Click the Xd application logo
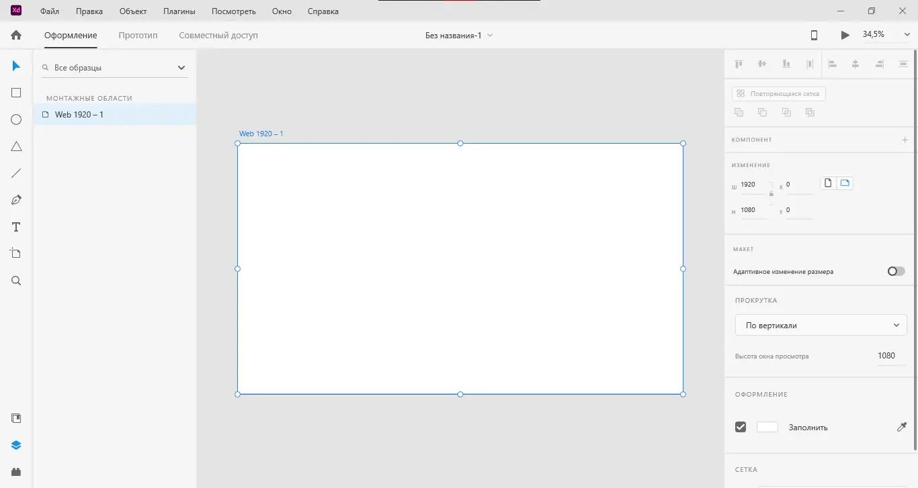918x488 pixels. 16,10
